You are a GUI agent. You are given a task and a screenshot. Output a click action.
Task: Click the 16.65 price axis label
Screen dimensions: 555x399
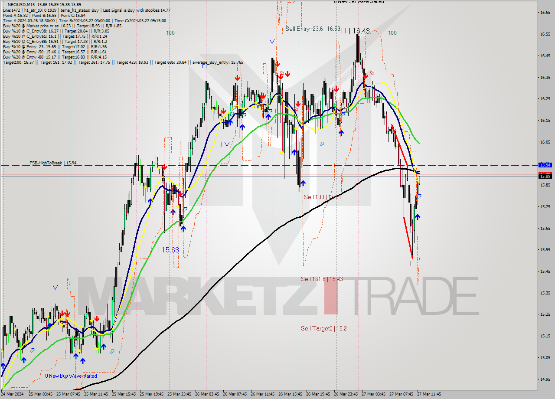click(545, 13)
